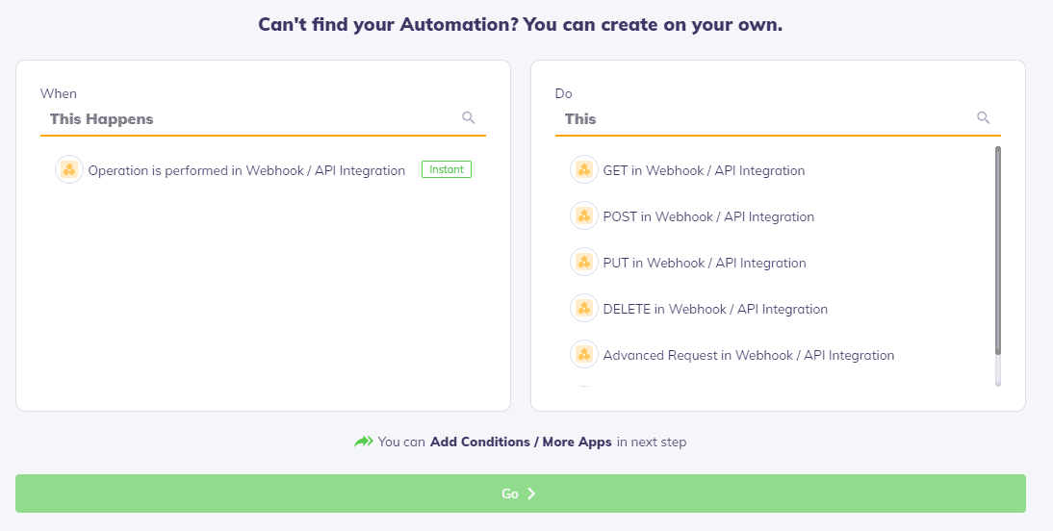Select Operation is performed in Webhook trigger
The width and height of the screenshot is (1053, 531).
click(246, 170)
